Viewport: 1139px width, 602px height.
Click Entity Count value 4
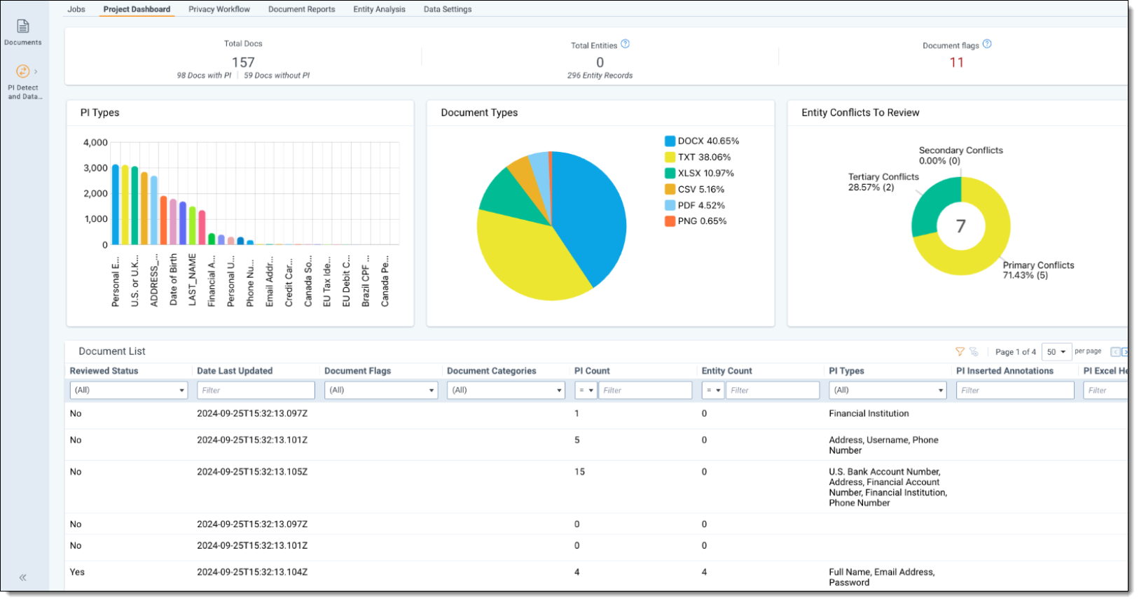pos(704,572)
